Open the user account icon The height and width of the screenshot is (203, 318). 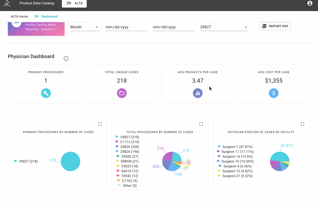pos(310,3)
